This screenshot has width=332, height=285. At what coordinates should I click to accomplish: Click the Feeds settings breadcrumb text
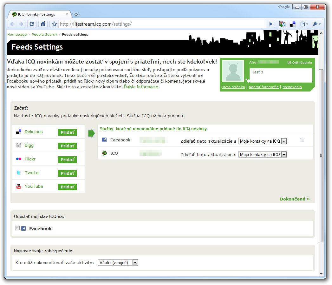[x=75, y=34]
